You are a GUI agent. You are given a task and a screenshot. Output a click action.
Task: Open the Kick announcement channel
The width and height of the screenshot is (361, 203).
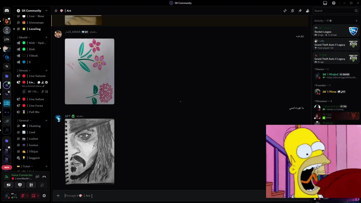point(32,49)
